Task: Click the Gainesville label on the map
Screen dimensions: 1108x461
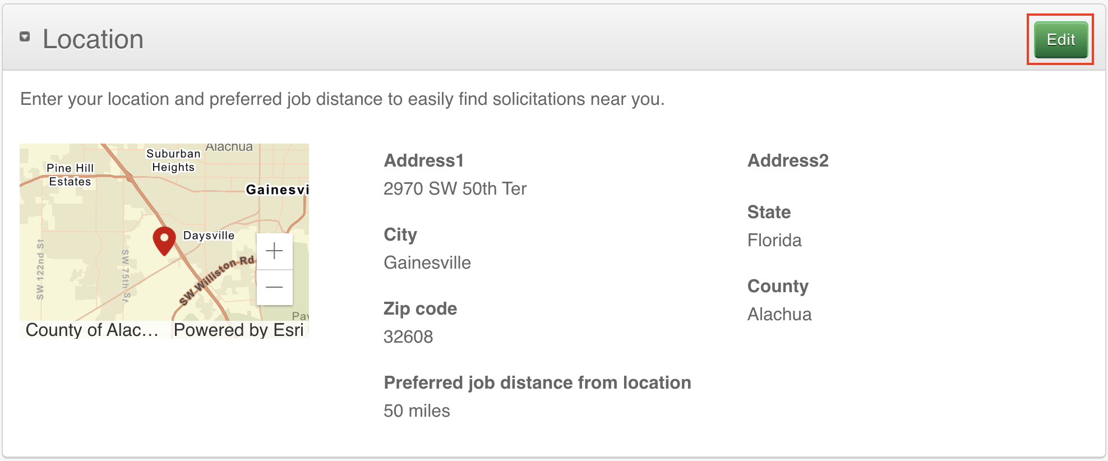Action: [277, 190]
